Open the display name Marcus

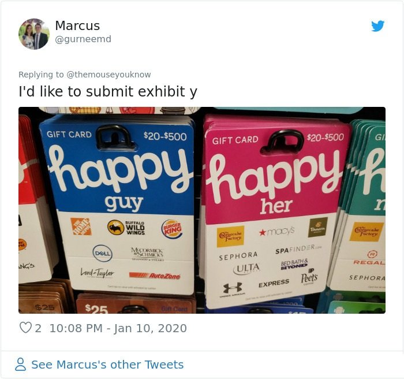pos(77,25)
